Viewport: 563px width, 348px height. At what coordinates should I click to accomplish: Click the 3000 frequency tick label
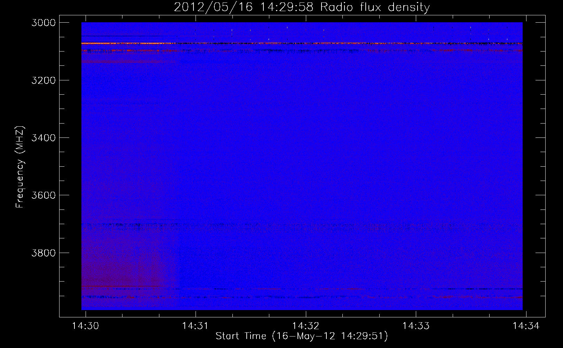[x=43, y=23]
